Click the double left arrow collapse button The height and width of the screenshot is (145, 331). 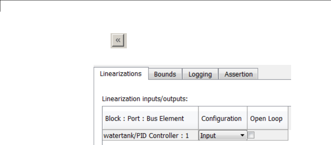pyautogui.click(x=118, y=41)
